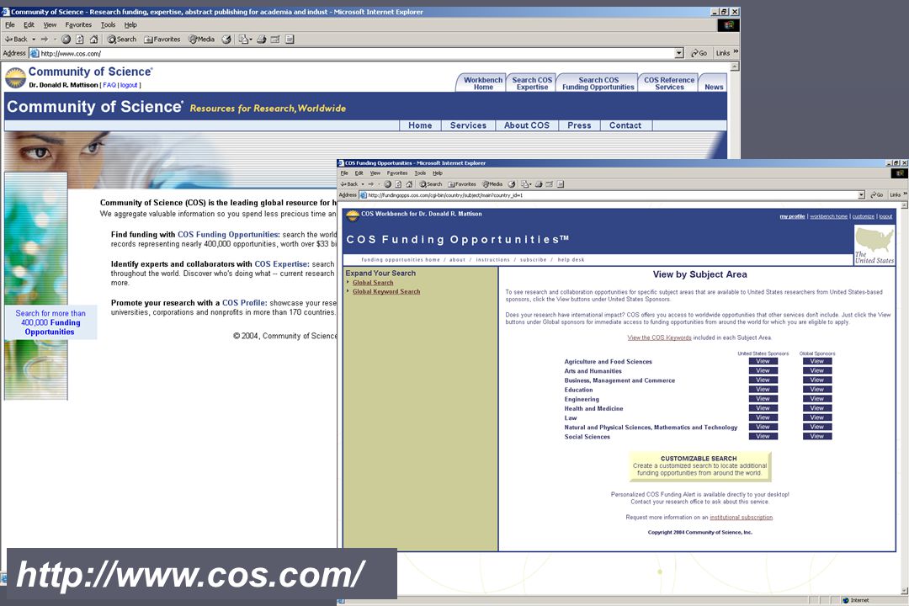The width and height of the screenshot is (909, 606).
Task: Switch to the COS Reference Services tab
Action: (x=669, y=83)
